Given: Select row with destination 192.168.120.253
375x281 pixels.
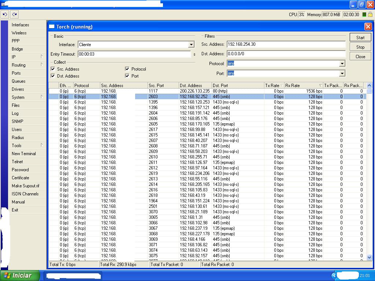Looking at the screenshot, I should (x=207, y=102).
